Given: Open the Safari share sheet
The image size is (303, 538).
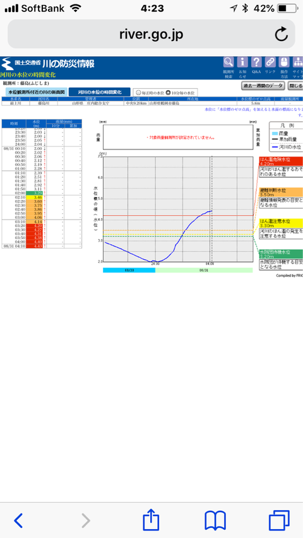Looking at the screenshot, I should click(151, 520).
